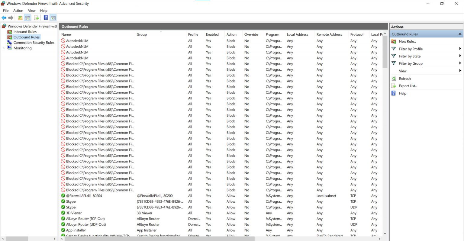Click the Help link in Actions pane
The image size is (464, 241).
[402, 93]
